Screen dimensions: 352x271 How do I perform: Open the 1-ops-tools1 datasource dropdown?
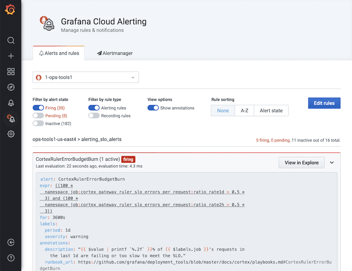(86, 77)
